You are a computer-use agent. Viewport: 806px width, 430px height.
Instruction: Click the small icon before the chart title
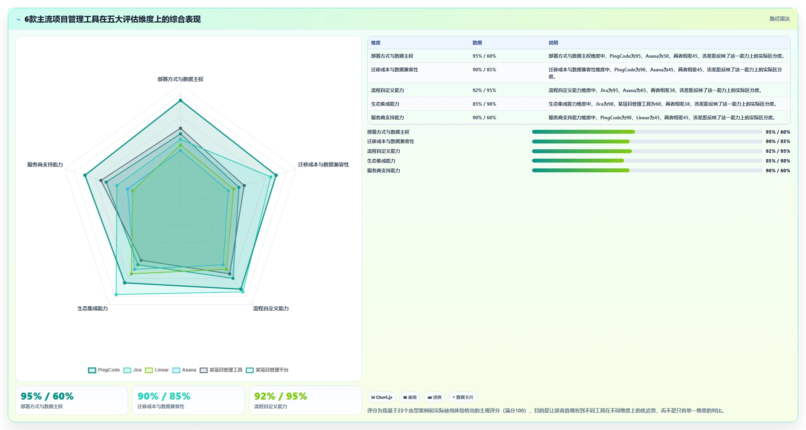[18, 19]
